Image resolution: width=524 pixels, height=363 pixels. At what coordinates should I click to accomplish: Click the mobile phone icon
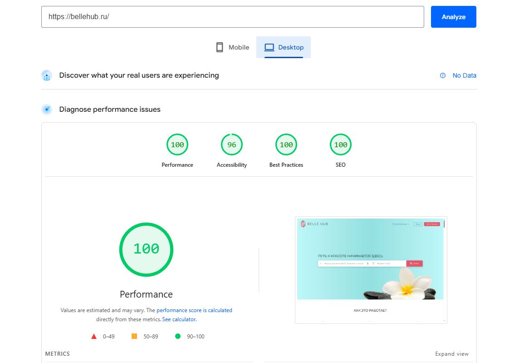click(220, 47)
